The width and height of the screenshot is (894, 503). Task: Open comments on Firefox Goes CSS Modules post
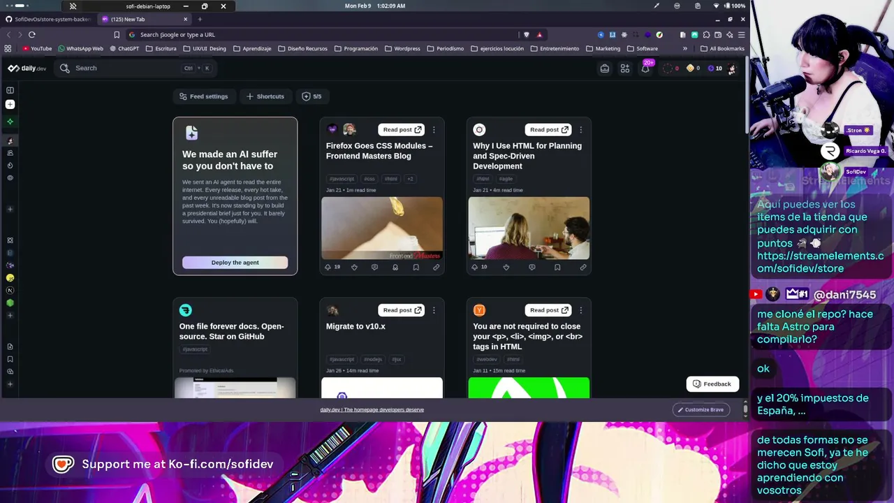point(374,267)
